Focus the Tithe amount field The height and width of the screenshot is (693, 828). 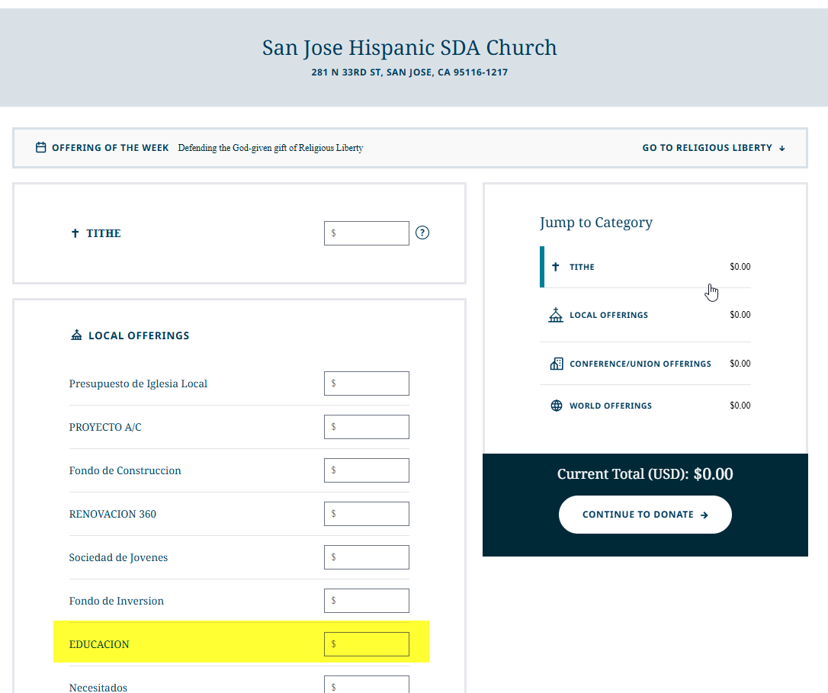coord(367,233)
